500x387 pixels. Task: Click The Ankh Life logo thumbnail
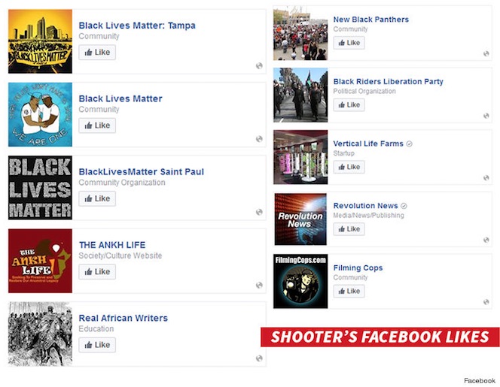40,261
